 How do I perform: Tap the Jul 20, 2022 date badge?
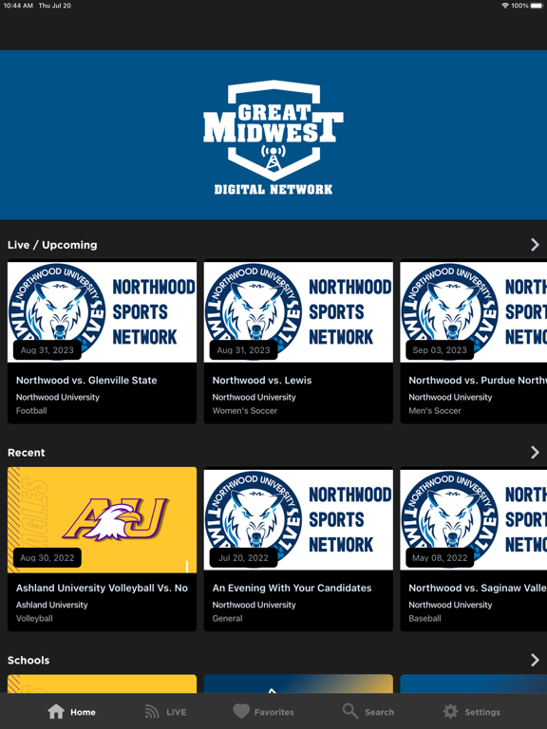pyautogui.click(x=243, y=558)
